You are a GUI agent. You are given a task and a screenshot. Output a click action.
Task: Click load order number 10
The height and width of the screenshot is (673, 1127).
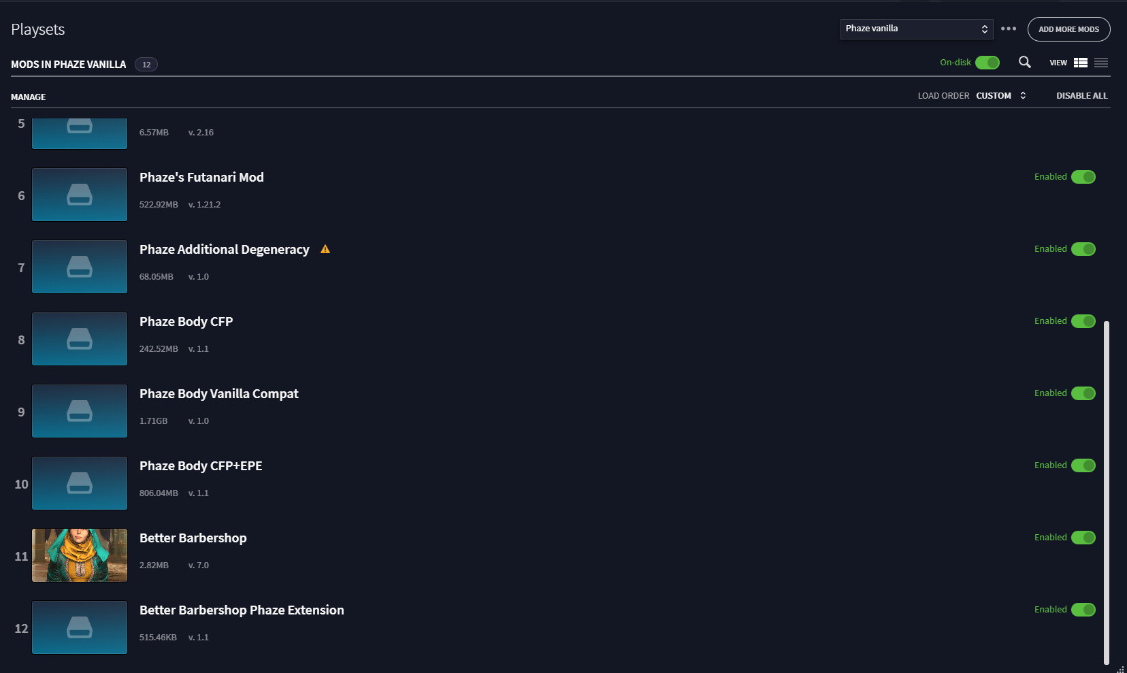click(21, 485)
